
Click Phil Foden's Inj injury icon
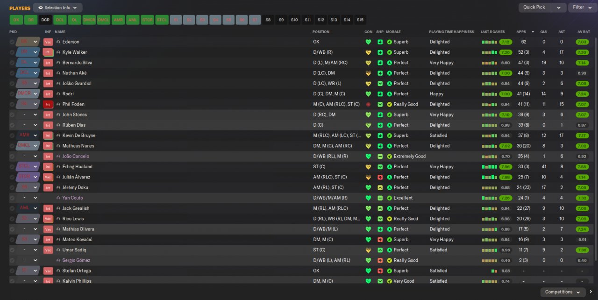pyautogui.click(x=48, y=105)
